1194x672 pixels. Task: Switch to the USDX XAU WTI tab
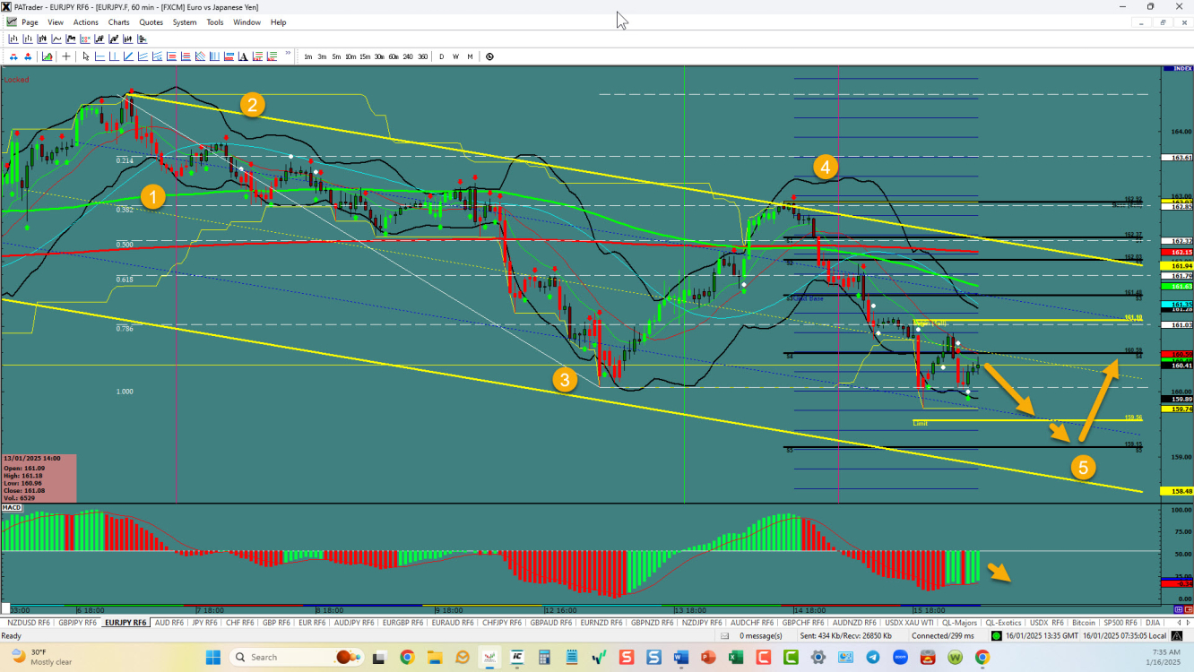tap(909, 622)
